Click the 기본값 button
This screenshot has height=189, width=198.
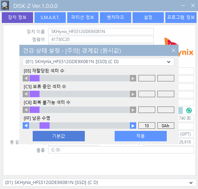coord(59,136)
